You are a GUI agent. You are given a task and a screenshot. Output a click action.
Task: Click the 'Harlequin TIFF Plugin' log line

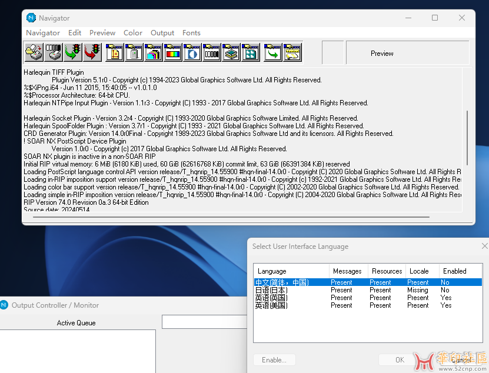(x=54, y=72)
